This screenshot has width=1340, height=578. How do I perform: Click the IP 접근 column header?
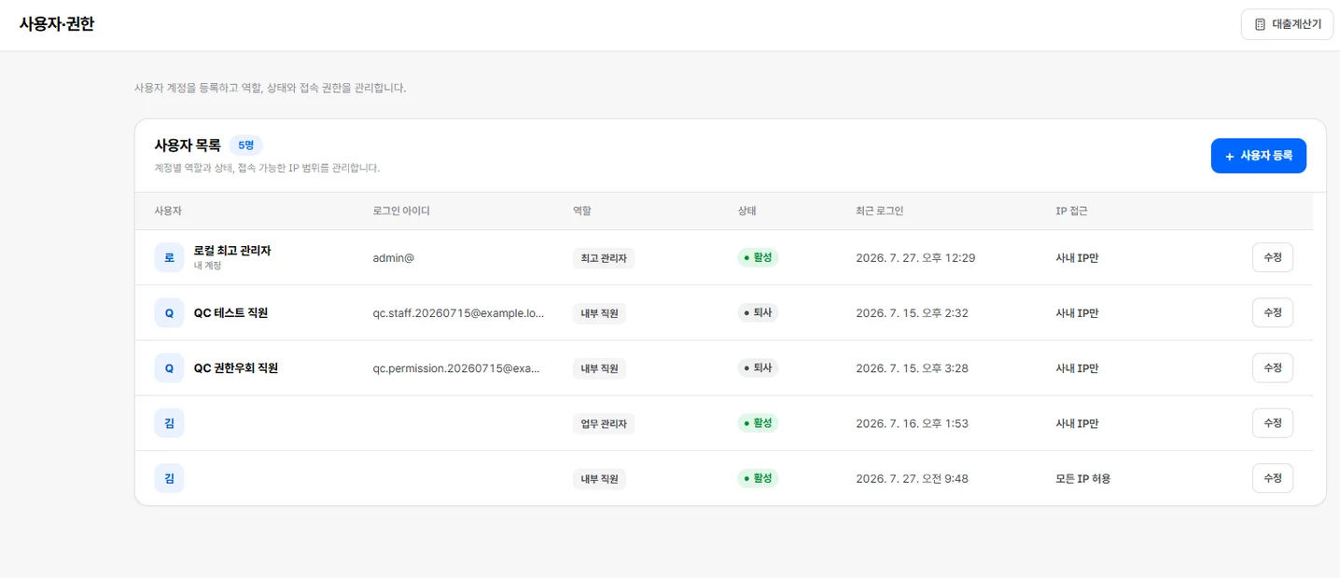(1071, 211)
